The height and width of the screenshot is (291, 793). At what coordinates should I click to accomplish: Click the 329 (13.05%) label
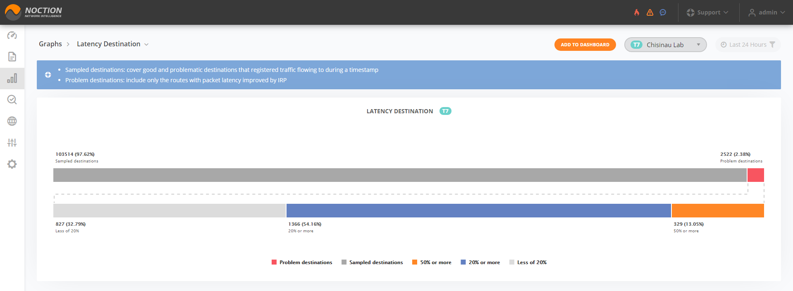(688, 224)
